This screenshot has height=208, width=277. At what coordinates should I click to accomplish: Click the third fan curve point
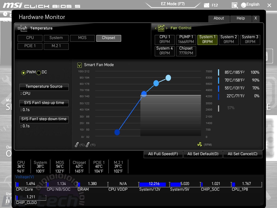tap(156, 83)
